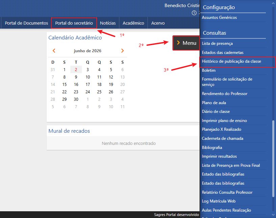Collapse the side Menu button

click(186, 43)
